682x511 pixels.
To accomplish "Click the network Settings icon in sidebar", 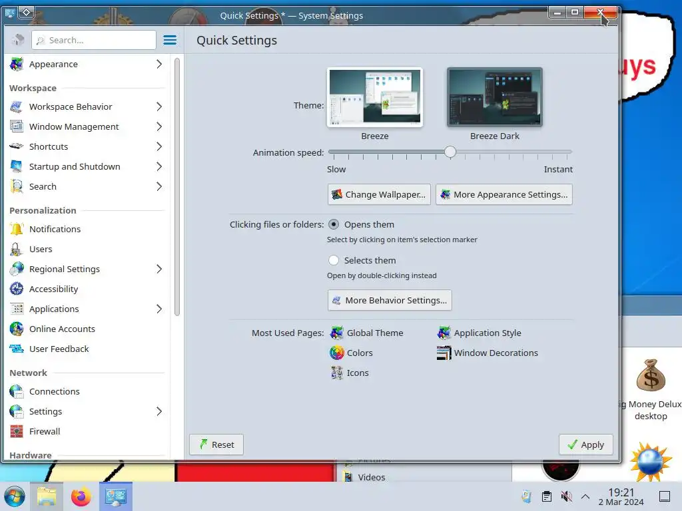I will click(17, 411).
